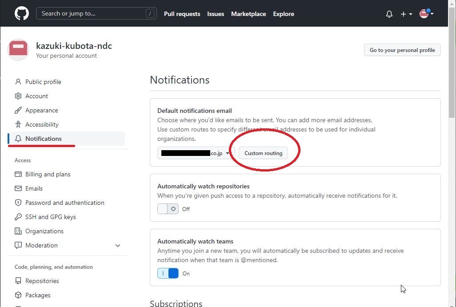This screenshot has width=456, height=307.
Task: Click the kazuki-kubota-ndc username heading
Action: 74,46
